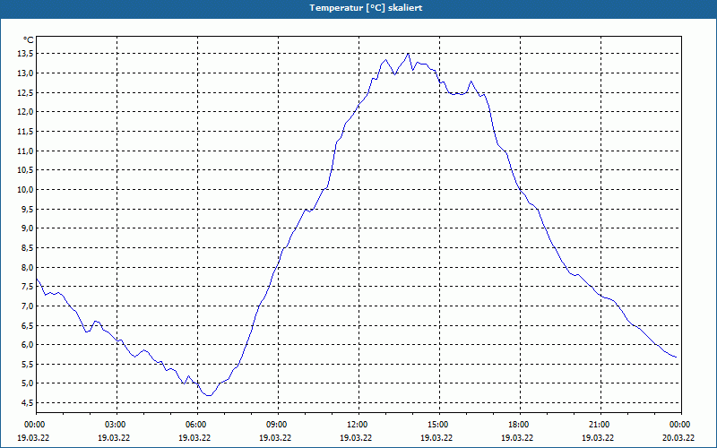Click the '21:00' x-axis time label

coord(598,425)
